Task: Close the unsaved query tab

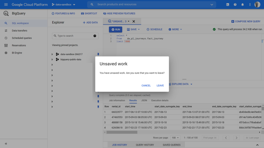Action: coord(134,21)
